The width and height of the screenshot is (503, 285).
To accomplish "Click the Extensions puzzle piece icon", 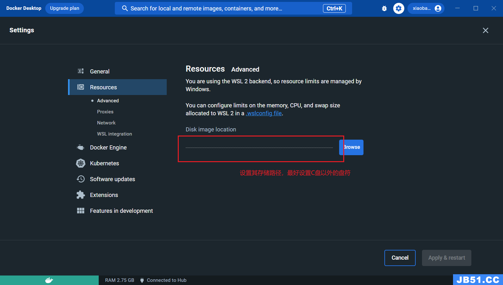I will point(81,195).
